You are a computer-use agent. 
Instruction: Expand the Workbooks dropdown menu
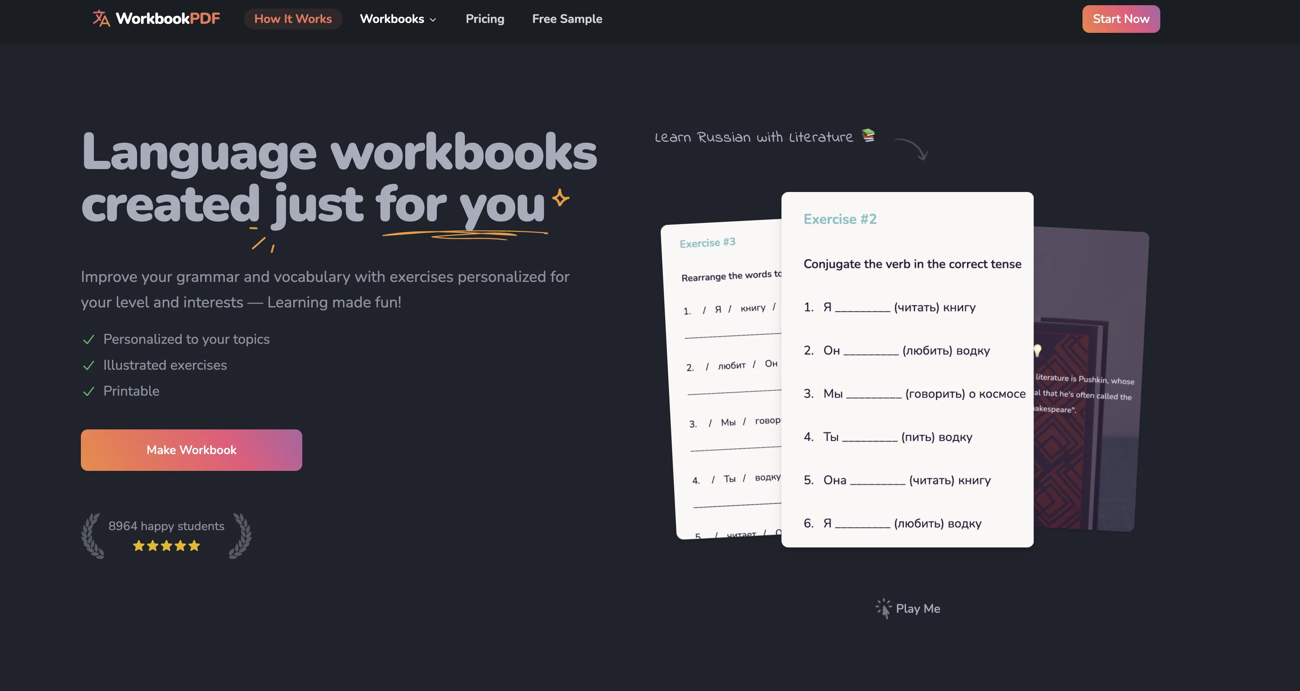point(398,19)
